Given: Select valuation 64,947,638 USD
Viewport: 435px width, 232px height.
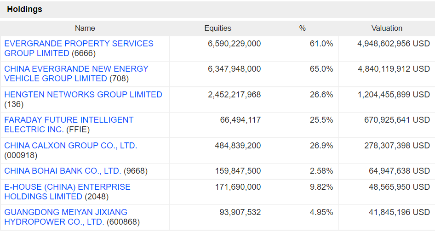Looking at the screenshot, I should pyautogui.click(x=400, y=171).
